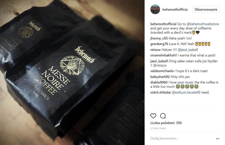225x145 pixels.
Task: Open the Messe Noire Coffee photo
Action: point(72,72)
